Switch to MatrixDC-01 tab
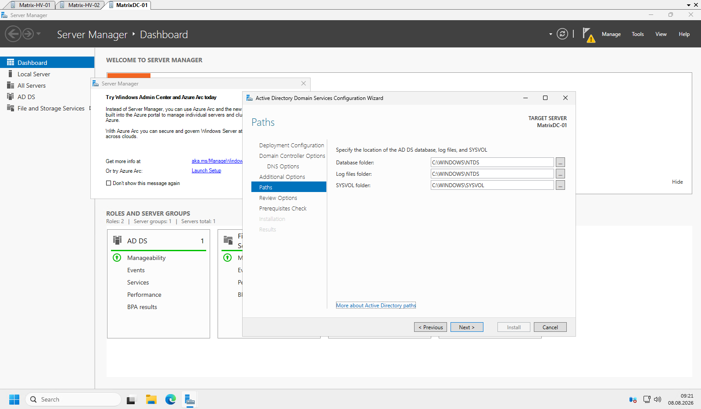This screenshot has width=701, height=409. 128,5
